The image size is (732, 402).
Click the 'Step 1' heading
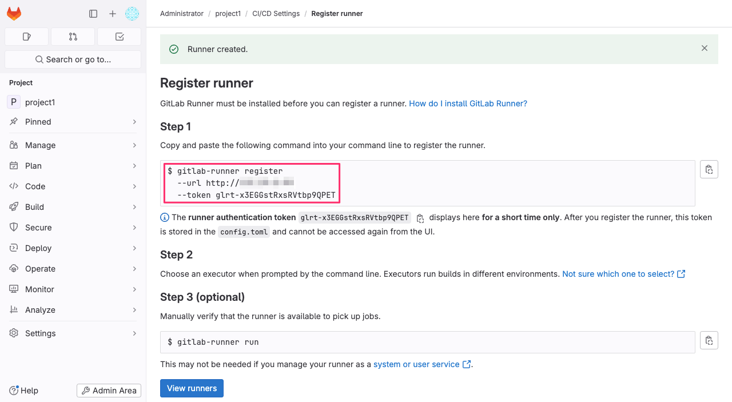[x=176, y=126]
